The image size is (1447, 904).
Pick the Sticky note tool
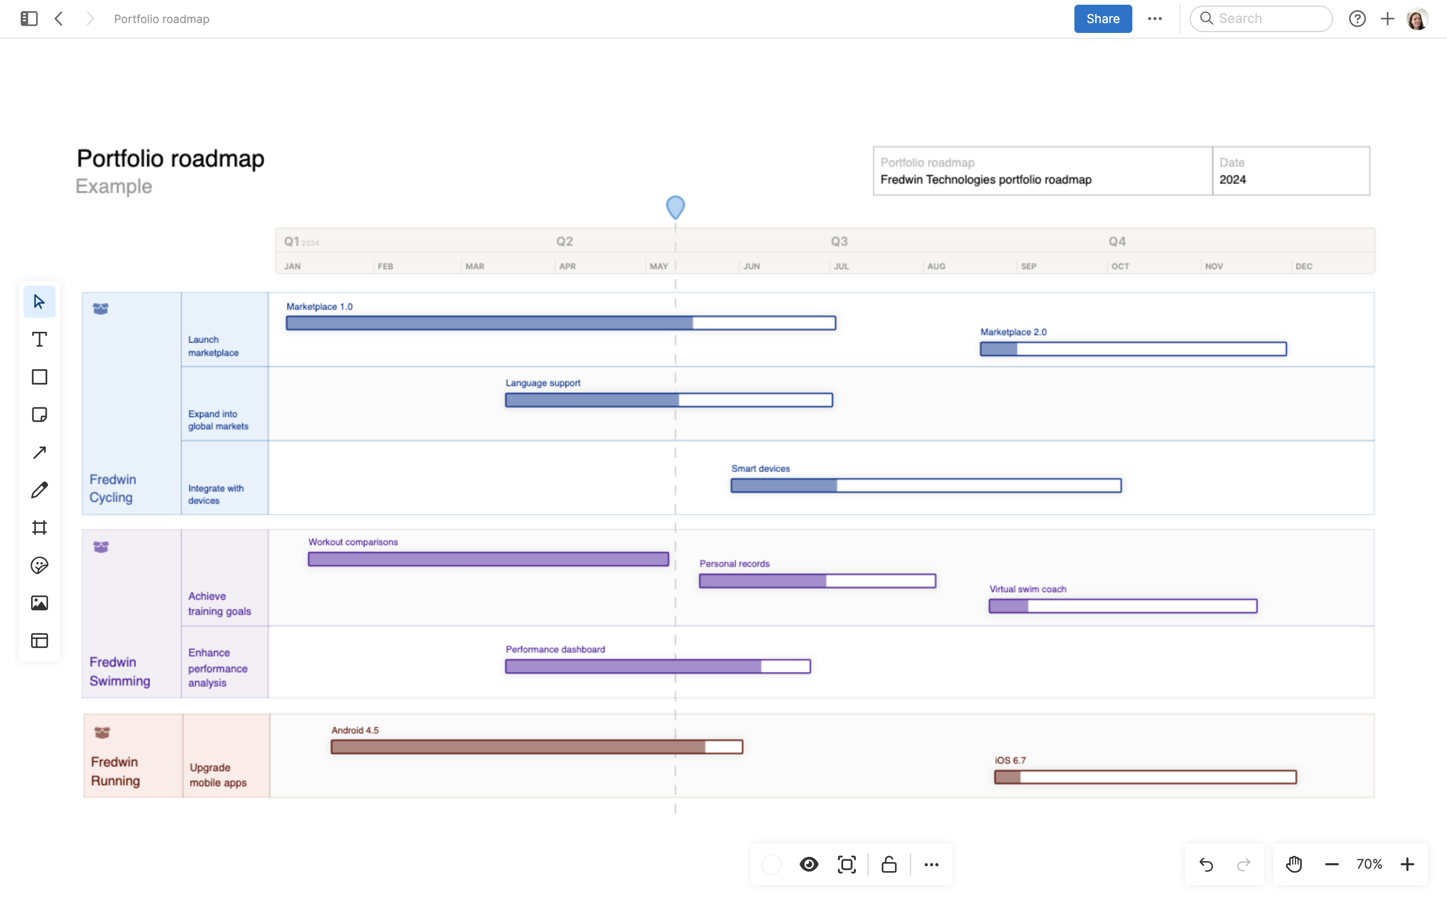(39, 415)
